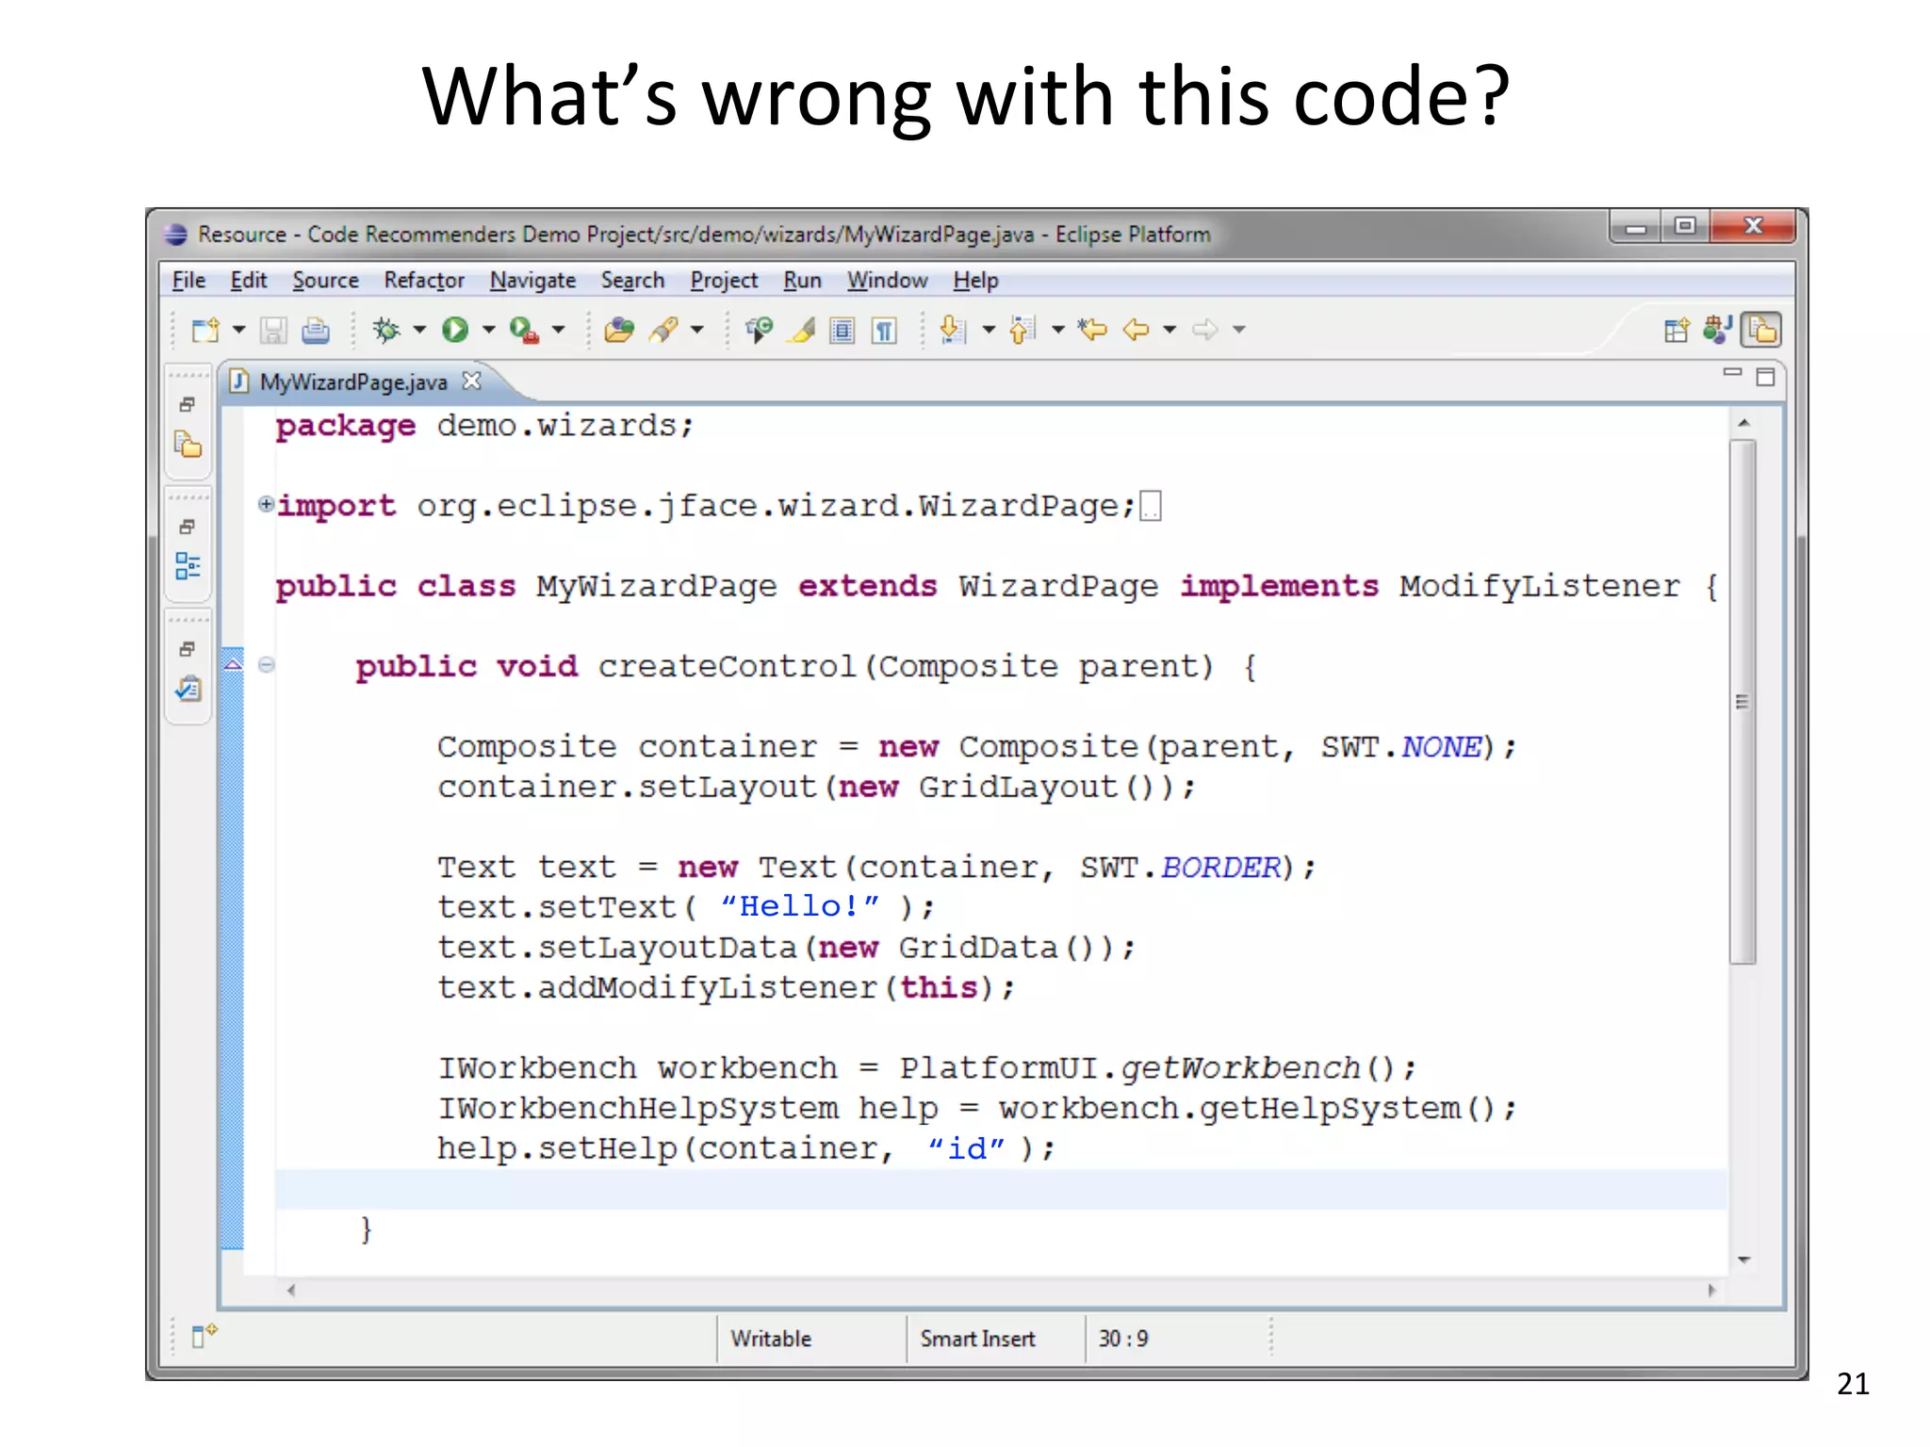
Task: Restore the middle minimized view stack
Action: tap(188, 528)
